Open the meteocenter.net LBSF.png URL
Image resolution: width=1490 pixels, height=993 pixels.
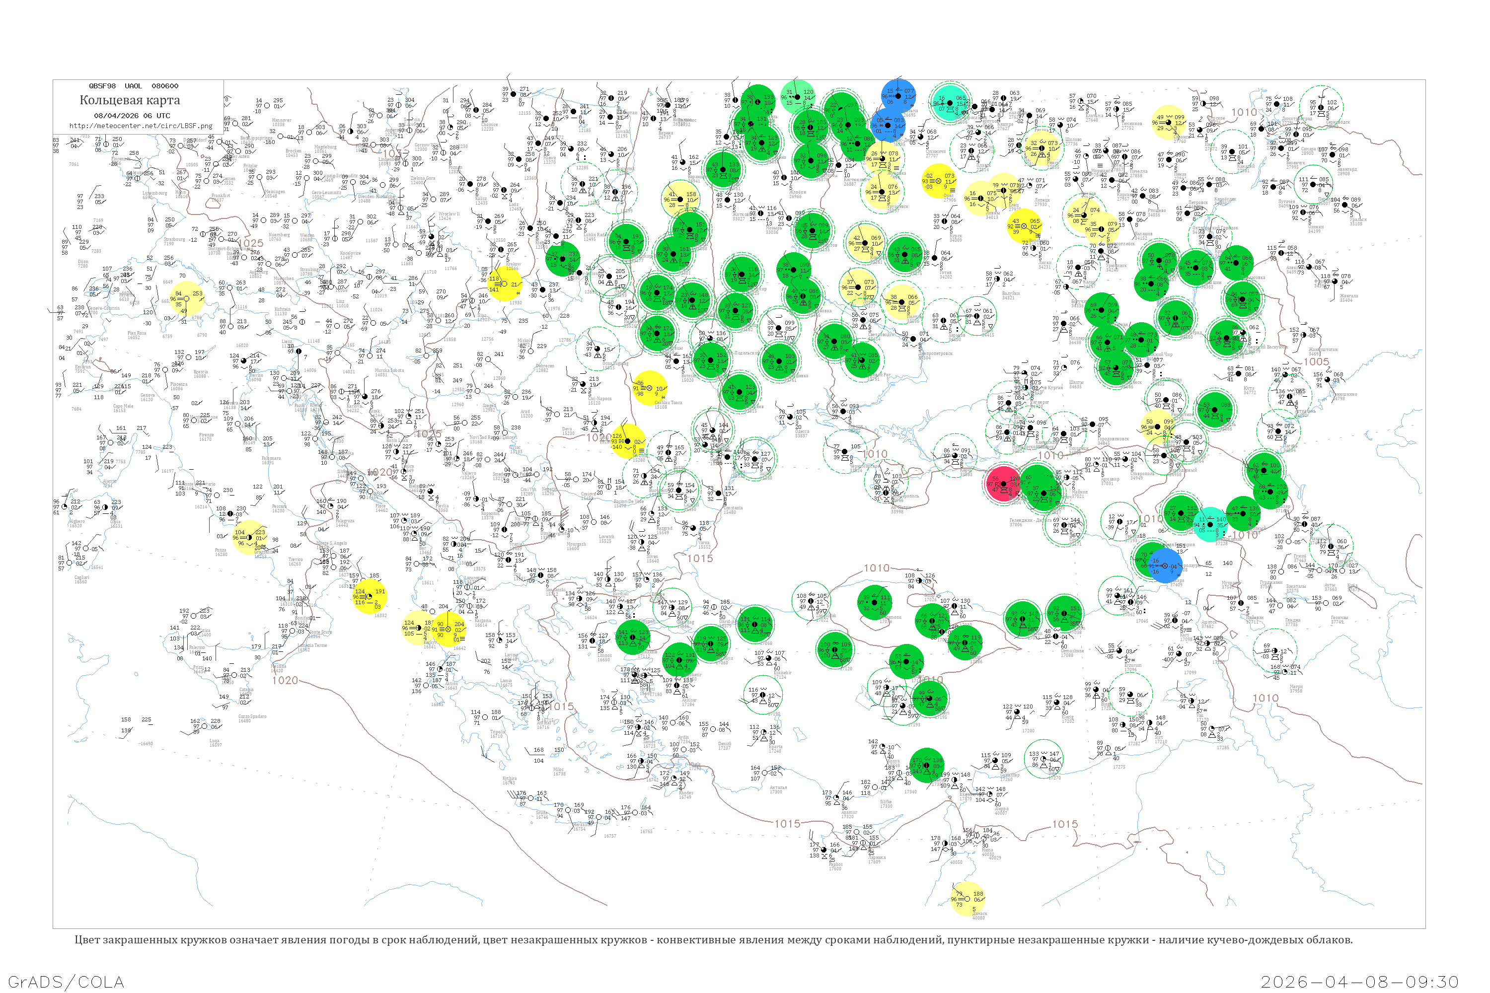tap(142, 127)
